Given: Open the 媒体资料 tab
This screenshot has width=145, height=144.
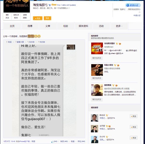Looking at the screenshot, I should pos(83,26).
